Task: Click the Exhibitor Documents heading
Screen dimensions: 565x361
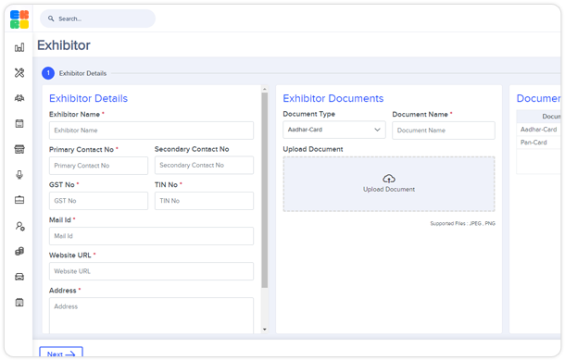Action: click(333, 98)
